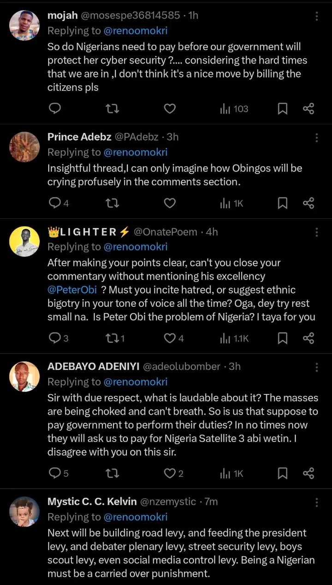
Task: Open mojah's profile picture
Action: 24,25
